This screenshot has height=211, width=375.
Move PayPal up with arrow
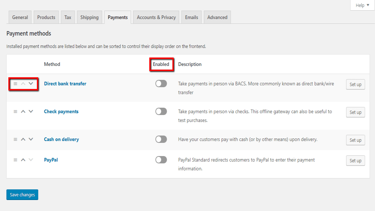[x=23, y=160]
